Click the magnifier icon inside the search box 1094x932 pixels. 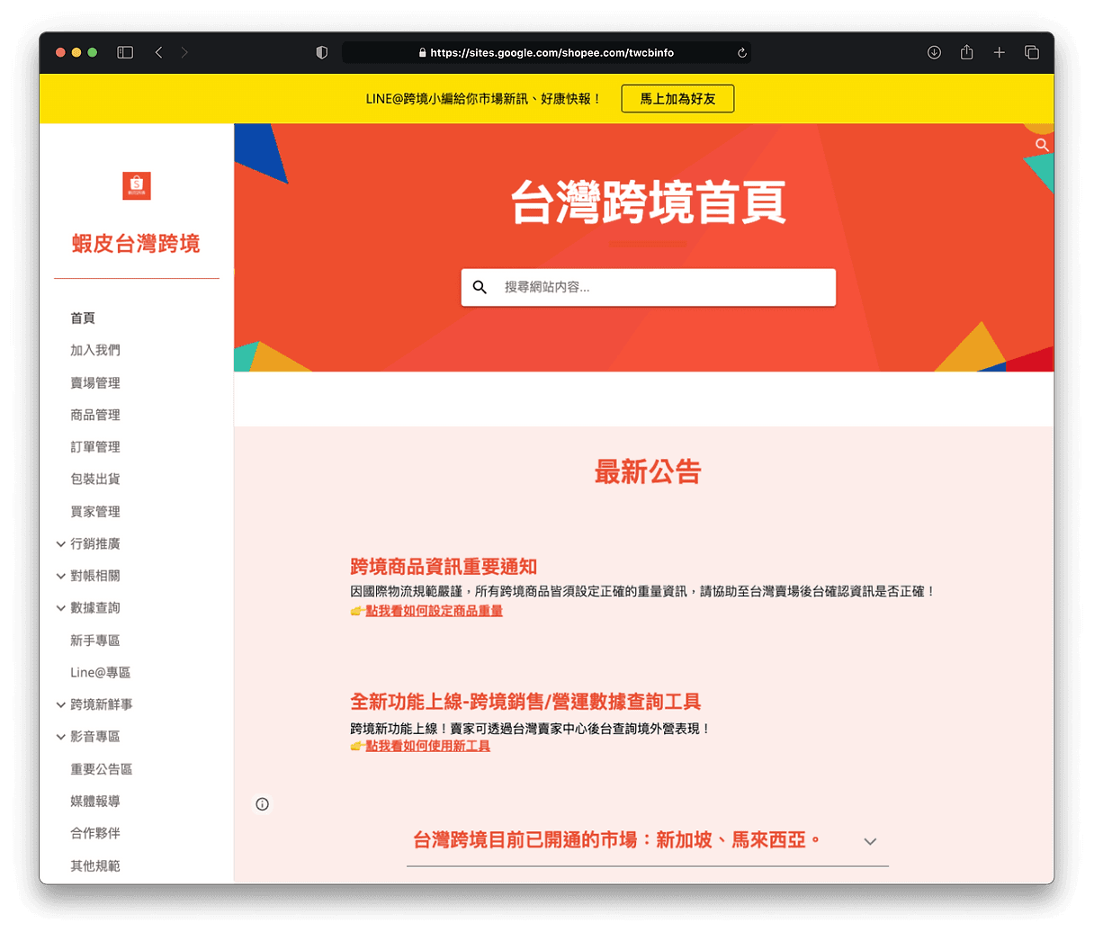tap(480, 287)
